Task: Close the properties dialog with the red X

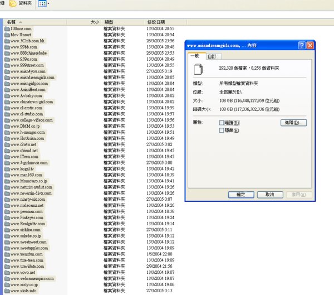Action: tap(310, 45)
